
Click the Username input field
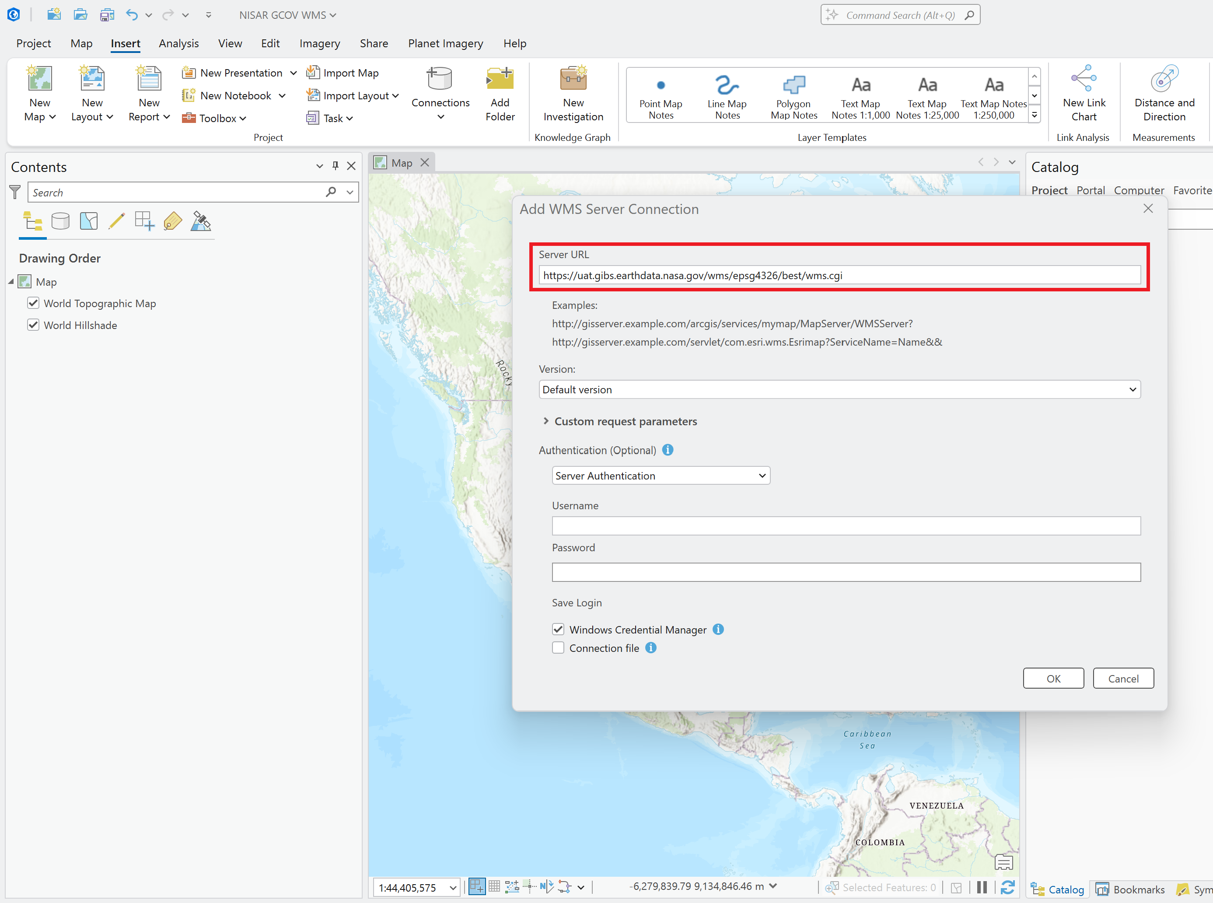846,526
